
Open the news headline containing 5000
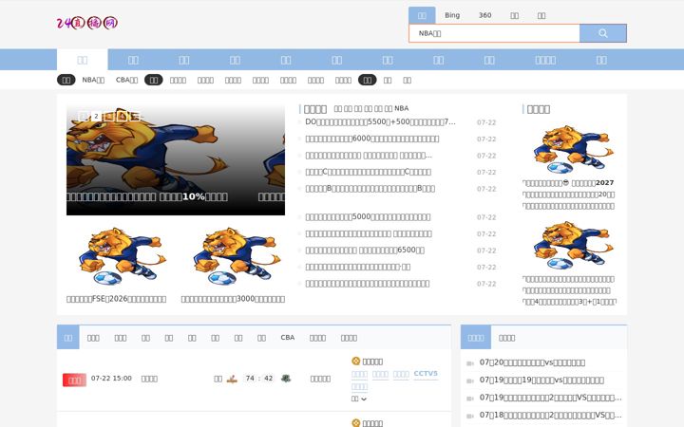coord(368,217)
